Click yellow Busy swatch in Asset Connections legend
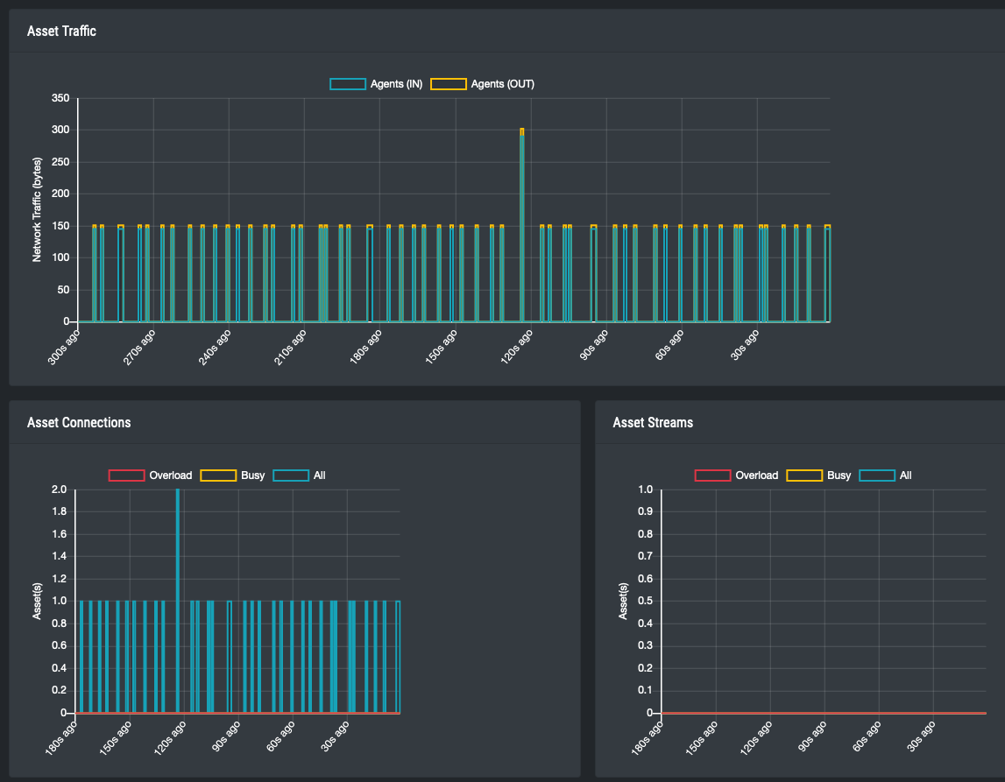Screen dimensions: 1005x782 click(218, 476)
